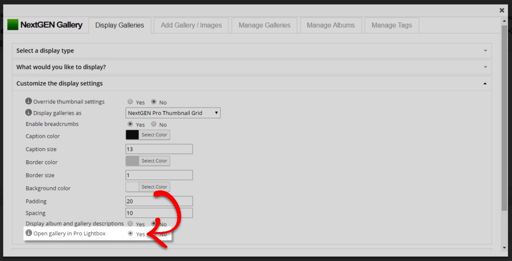Select Yes for Override thumbnail settings
Viewport: 512px width, 261px height.
[x=130, y=102]
